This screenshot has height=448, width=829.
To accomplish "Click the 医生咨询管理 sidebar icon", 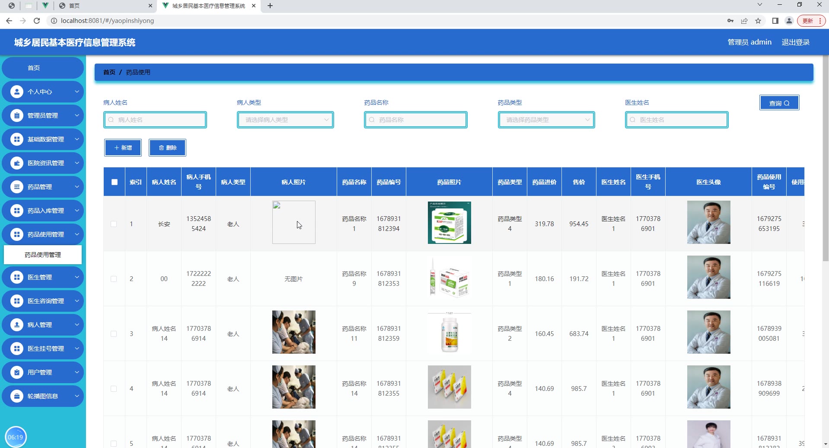I will [x=17, y=301].
